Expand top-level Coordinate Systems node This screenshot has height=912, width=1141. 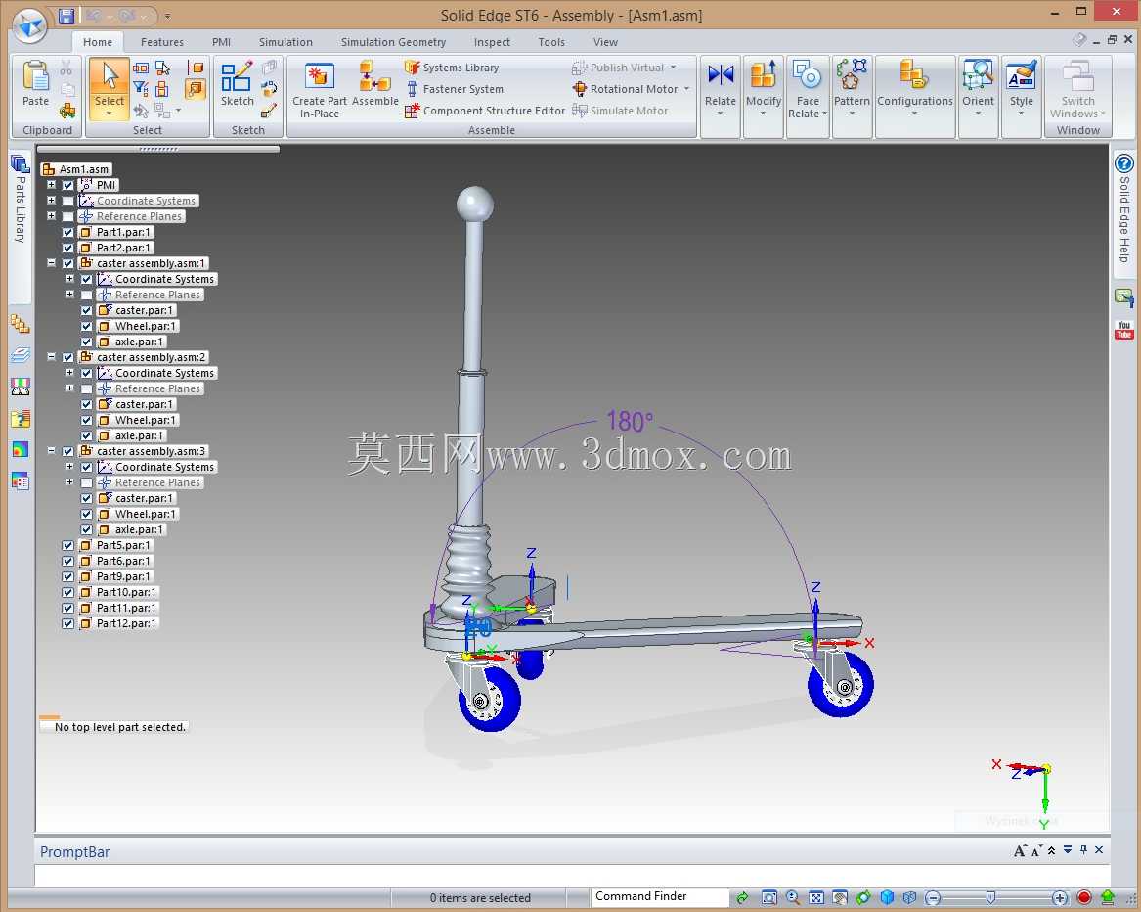tap(51, 201)
